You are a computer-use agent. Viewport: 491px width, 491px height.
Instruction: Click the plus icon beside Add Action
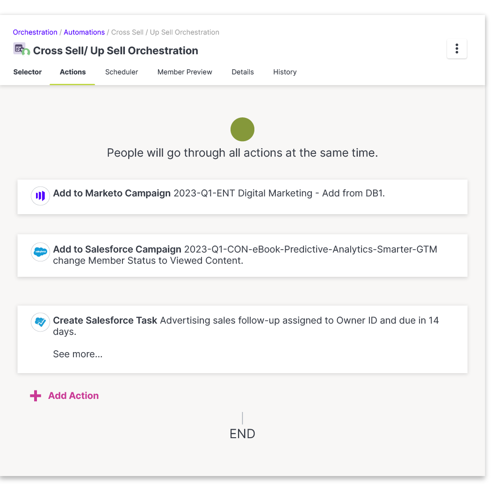[x=35, y=396]
